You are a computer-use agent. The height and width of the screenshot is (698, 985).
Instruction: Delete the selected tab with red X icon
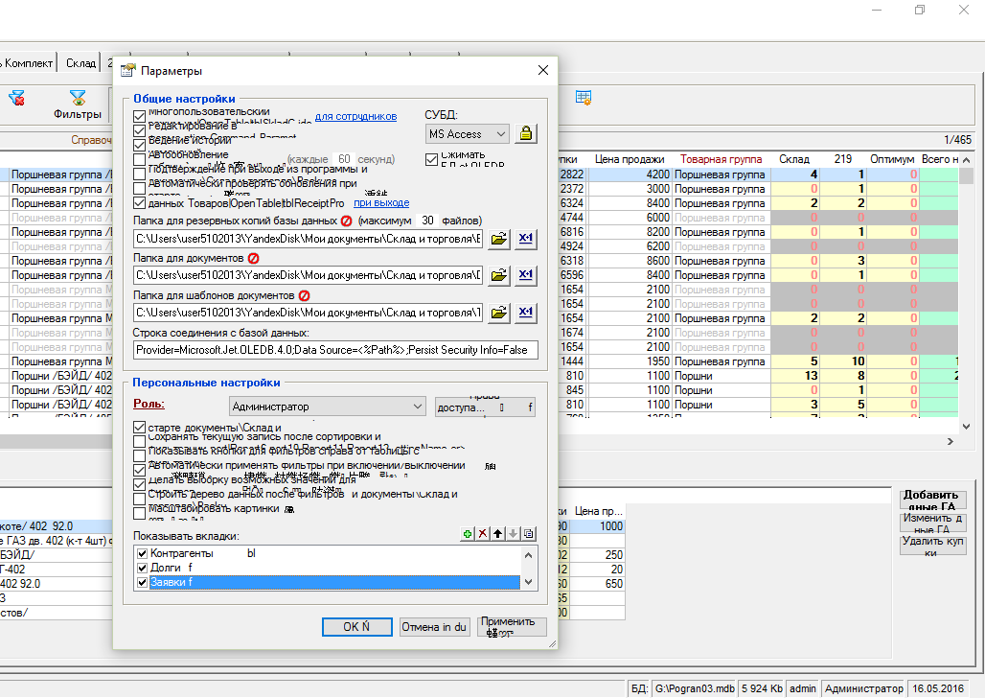(x=483, y=534)
